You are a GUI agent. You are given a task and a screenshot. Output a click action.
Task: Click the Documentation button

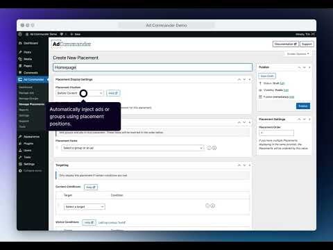coord(286,44)
